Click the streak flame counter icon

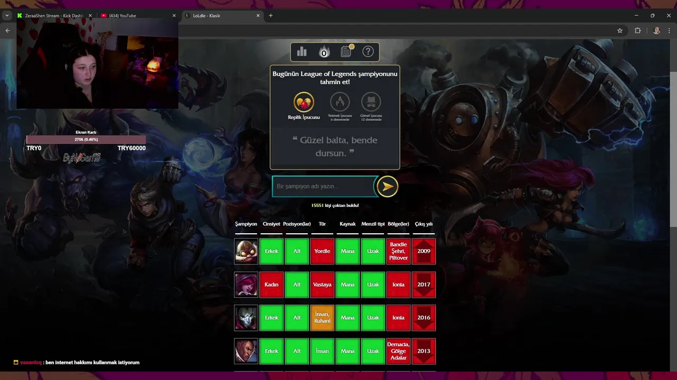(x=324, y=52)
